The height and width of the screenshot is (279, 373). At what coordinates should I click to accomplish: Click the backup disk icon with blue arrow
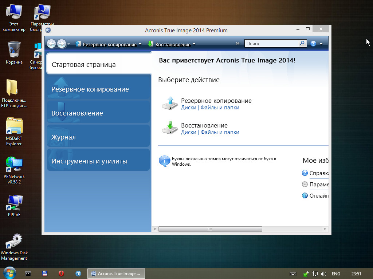point(169,104)
